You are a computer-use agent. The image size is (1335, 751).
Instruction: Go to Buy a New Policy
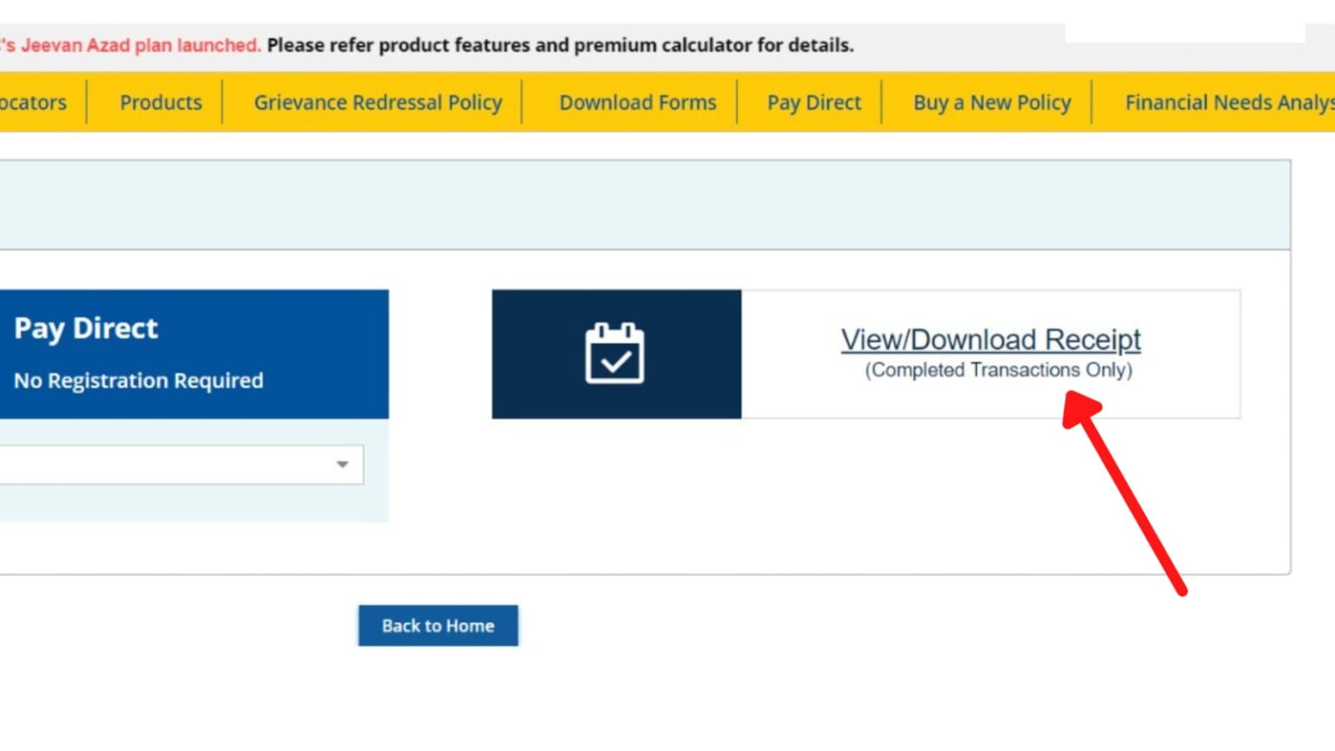992,103
